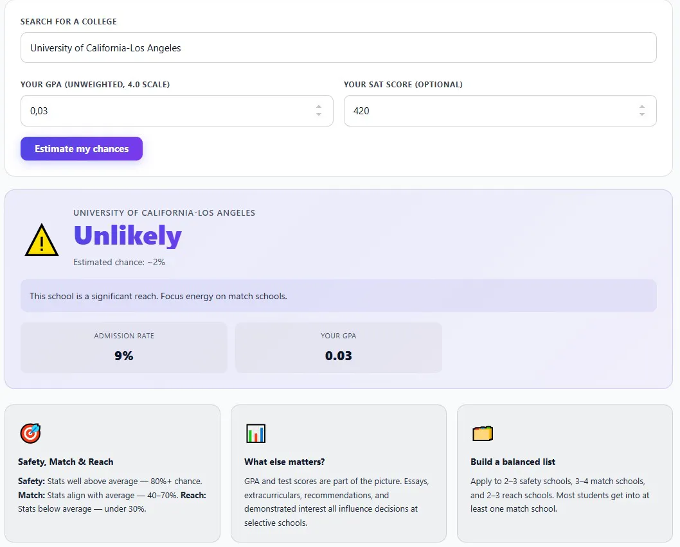Screen dimensions: 680x547
Task: Increase SAT score with up arrow
Action: [x=642, y=107]
